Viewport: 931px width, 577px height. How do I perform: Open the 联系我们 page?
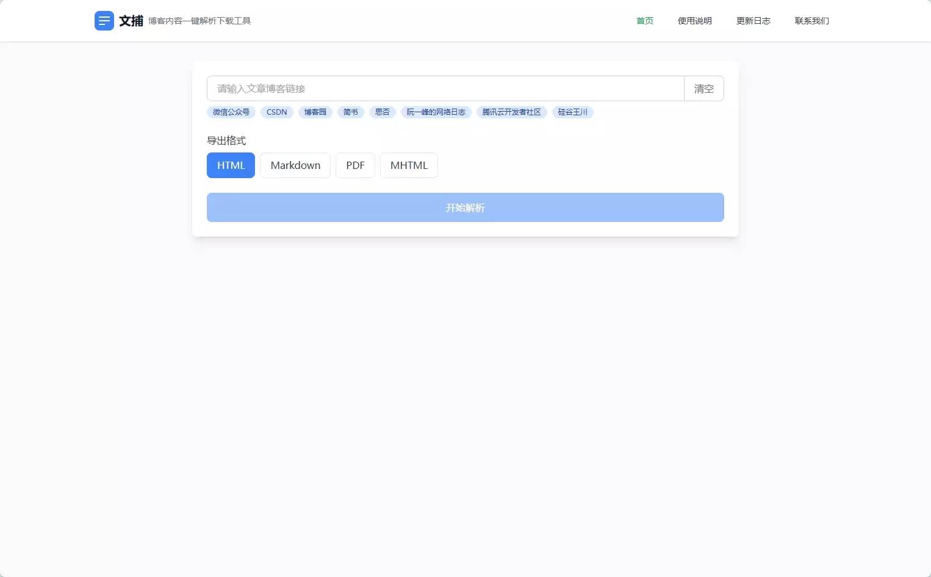tap(811, 20)
